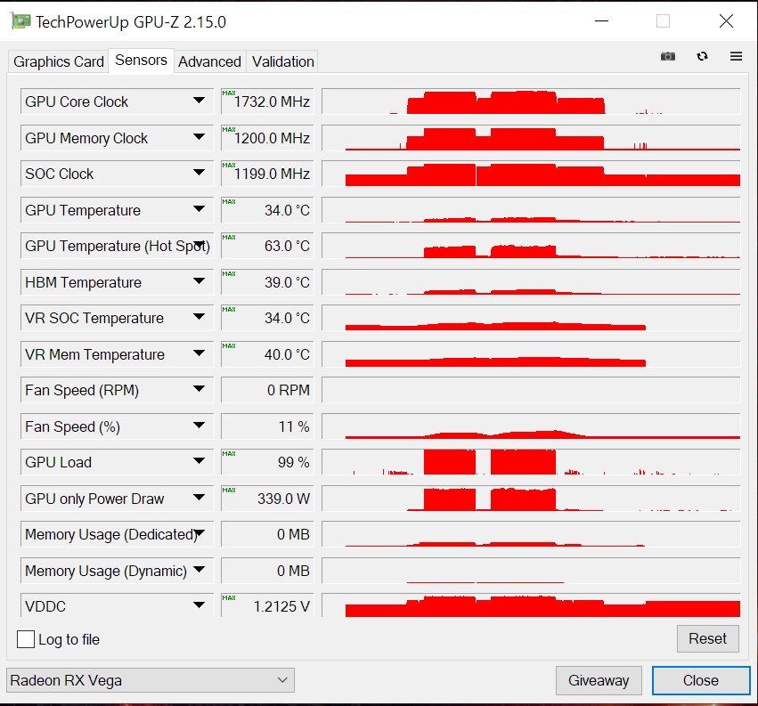
Task: Open the GPU Memory Clock dropdown
Action: [x=199, y=137]
